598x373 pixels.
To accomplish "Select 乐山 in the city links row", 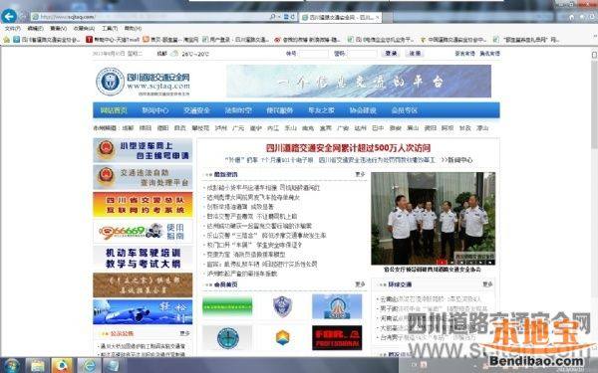I will pyautogui.click(x=290, y=128).
